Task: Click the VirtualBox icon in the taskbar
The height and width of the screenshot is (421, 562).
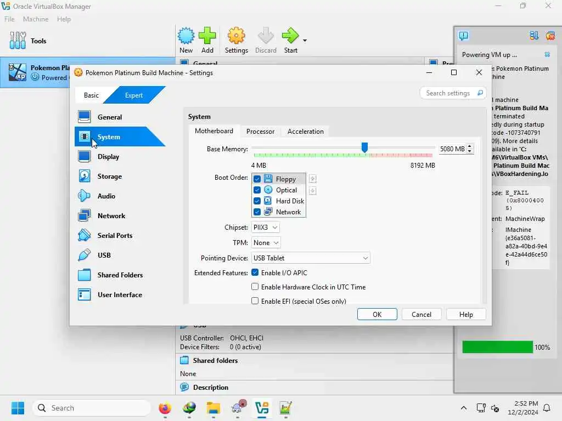Action: (x=262, y=408)
